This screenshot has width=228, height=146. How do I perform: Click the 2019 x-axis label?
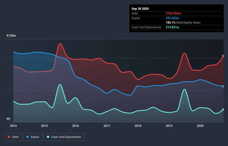coord(169,126)
